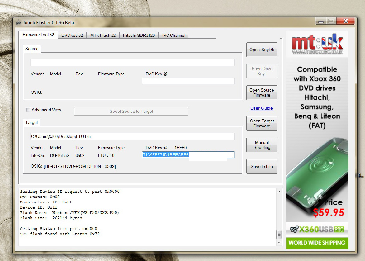
Task: Click the Save to File button
Action: (x=262, y=167)
